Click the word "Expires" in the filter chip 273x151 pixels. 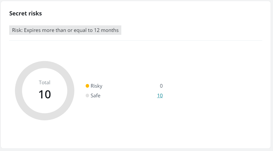[32, 30]
